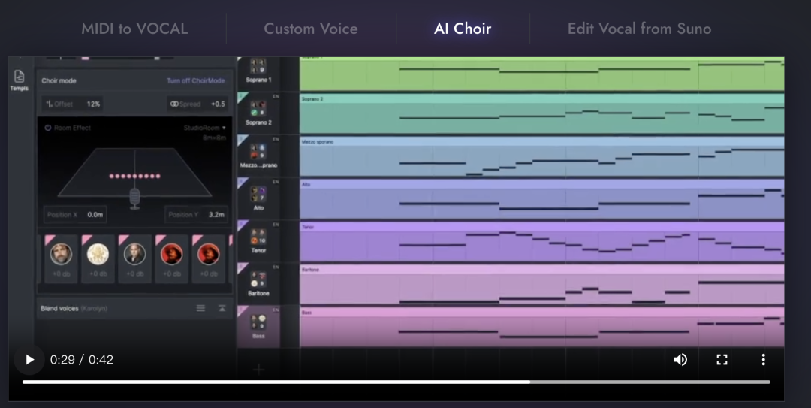This screenshot has width=811, height=408.
Task: Open video more options menu
Action: click(763, 360)
